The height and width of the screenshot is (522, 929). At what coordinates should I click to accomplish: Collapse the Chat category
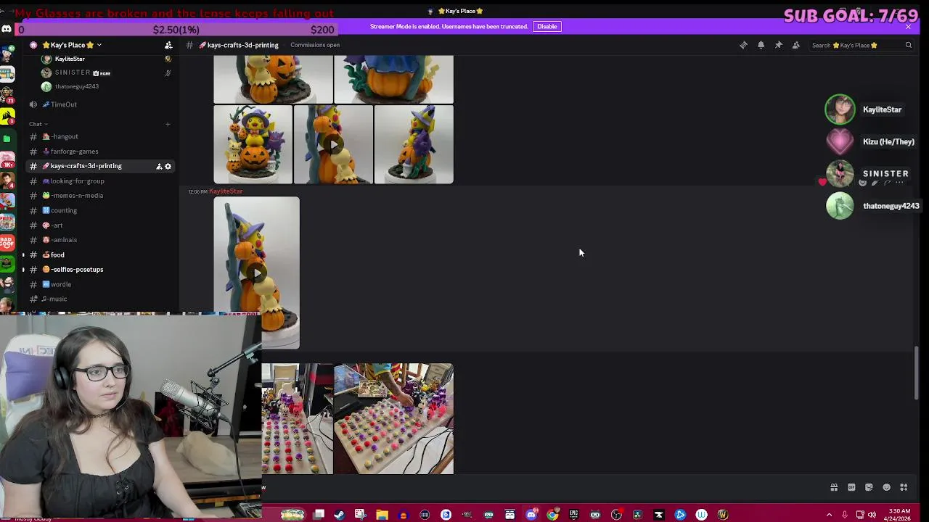click(38, 124)
